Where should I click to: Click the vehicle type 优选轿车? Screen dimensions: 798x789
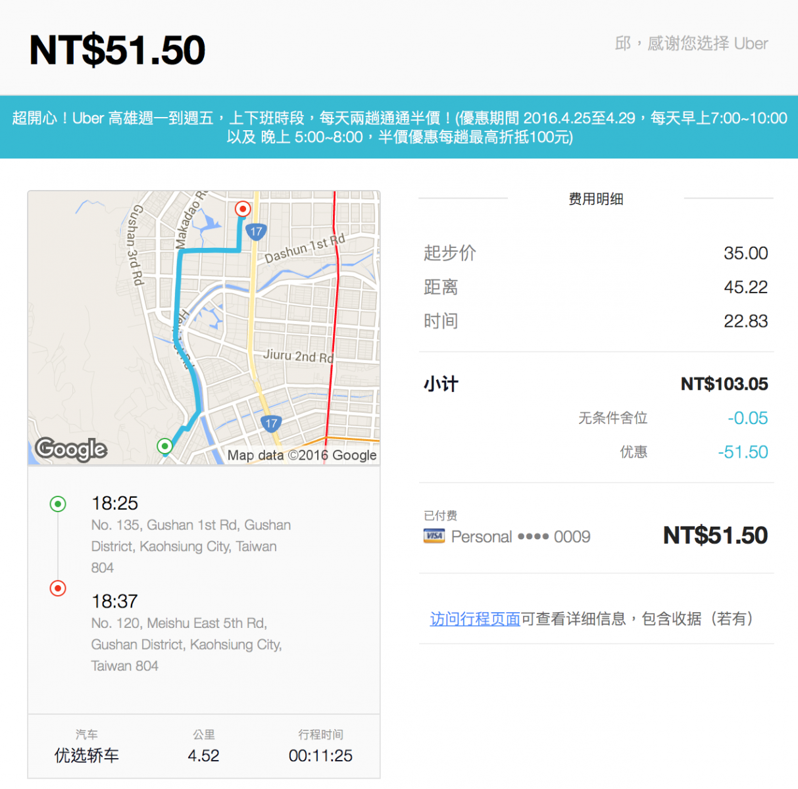point(87,755)
